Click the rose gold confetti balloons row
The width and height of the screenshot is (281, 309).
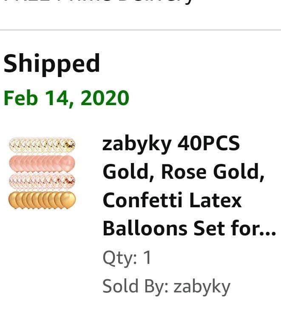[x=42, y=181]
